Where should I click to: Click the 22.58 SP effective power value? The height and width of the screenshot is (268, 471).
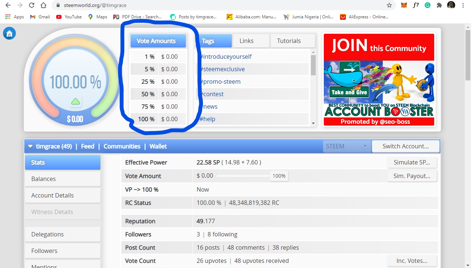point(208,162)
